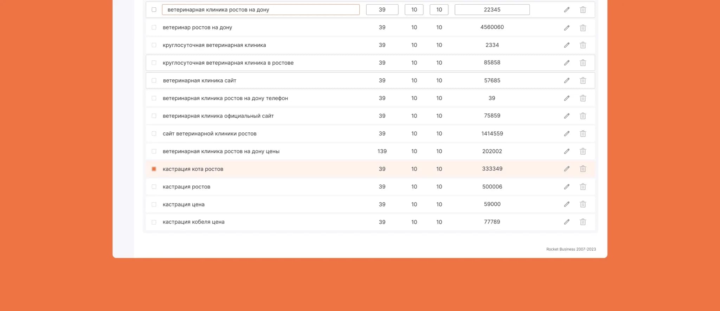Delete the 'ветеринар ростов на дону' row
The image size is (720, 311).
pyautogui.click(x=583, y=28)
